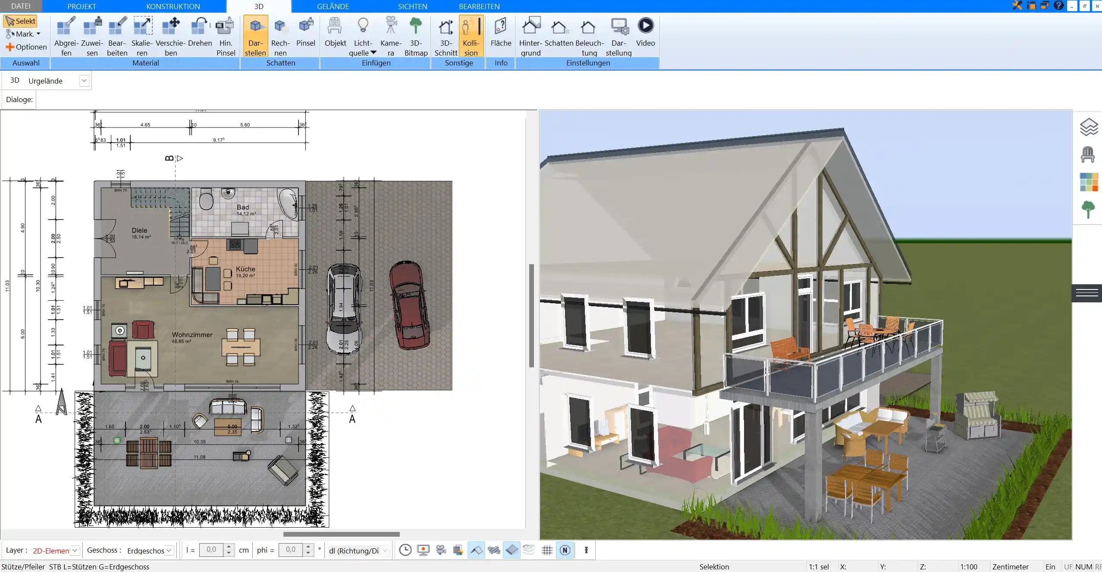Toggle Kollision detection on or off

[x=471, y=36]
